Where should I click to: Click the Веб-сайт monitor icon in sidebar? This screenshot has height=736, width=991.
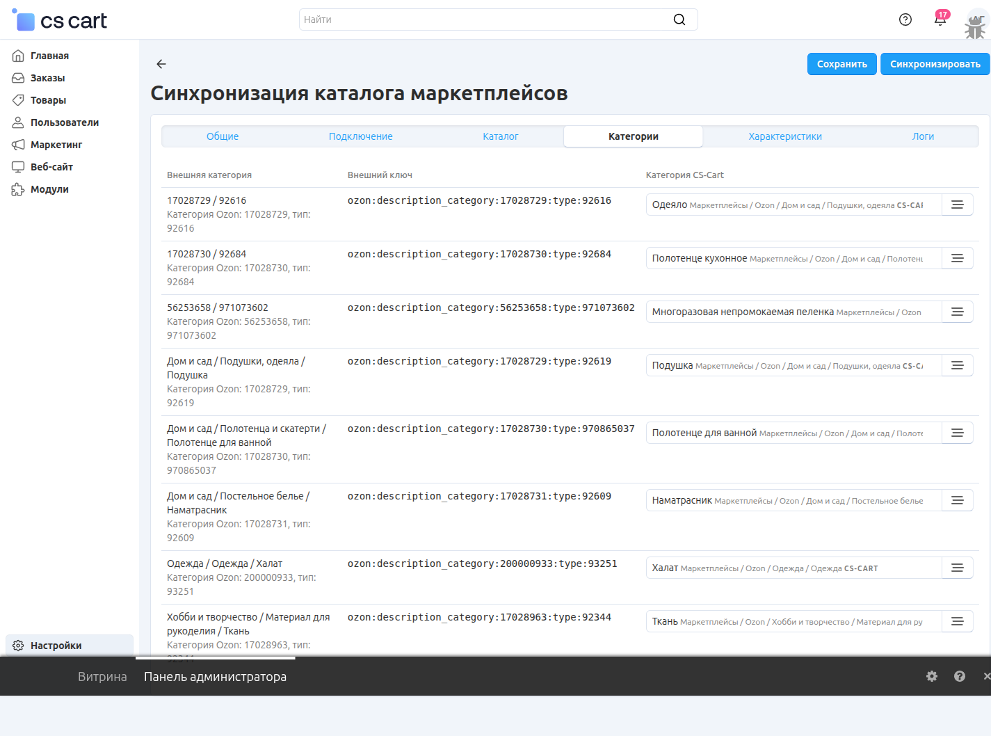coord(18,167)
